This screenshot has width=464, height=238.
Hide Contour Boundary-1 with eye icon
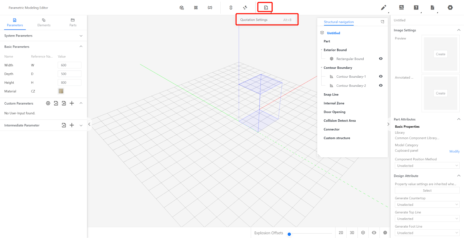click(x=381, y=77)
